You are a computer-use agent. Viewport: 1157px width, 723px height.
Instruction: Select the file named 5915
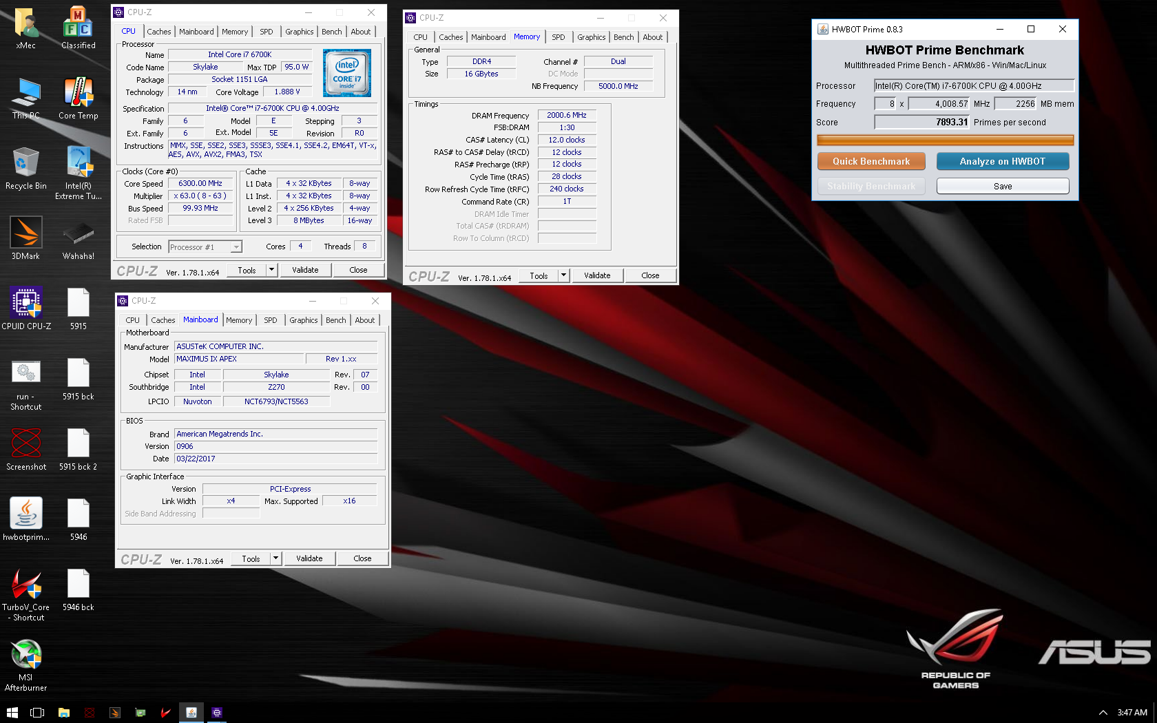click(x=79, y=309)
